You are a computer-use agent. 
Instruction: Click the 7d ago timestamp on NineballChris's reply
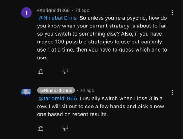[87, 90]
